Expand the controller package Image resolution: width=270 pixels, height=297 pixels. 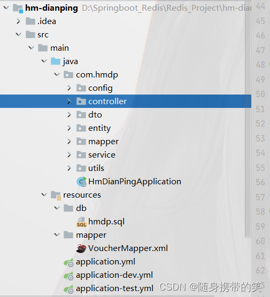pos(69,101)
